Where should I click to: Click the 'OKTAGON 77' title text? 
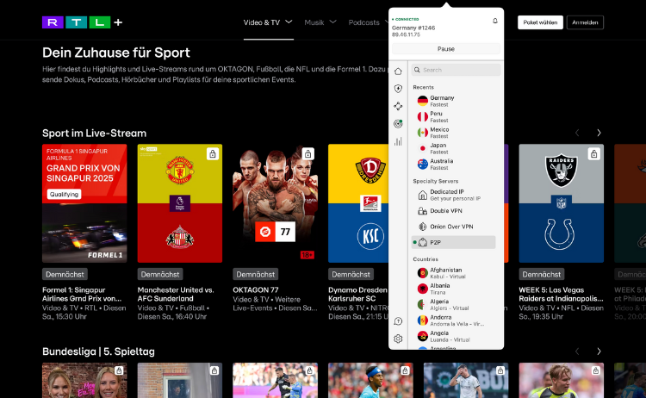[256, 290]
